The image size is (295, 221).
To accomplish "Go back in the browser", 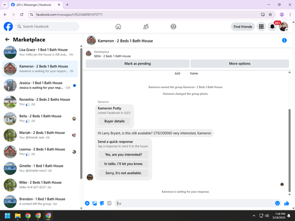I will tap(5, 15).
